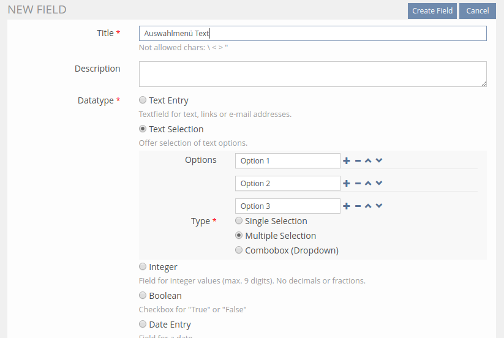The image size is (504, 338).
Task: Move Option 2 up with arrow icon
Action: pos(368,183)
